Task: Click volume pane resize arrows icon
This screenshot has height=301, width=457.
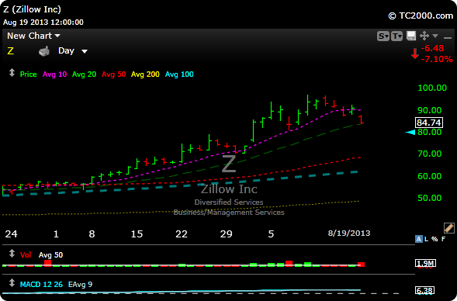Action: [12, 253]
